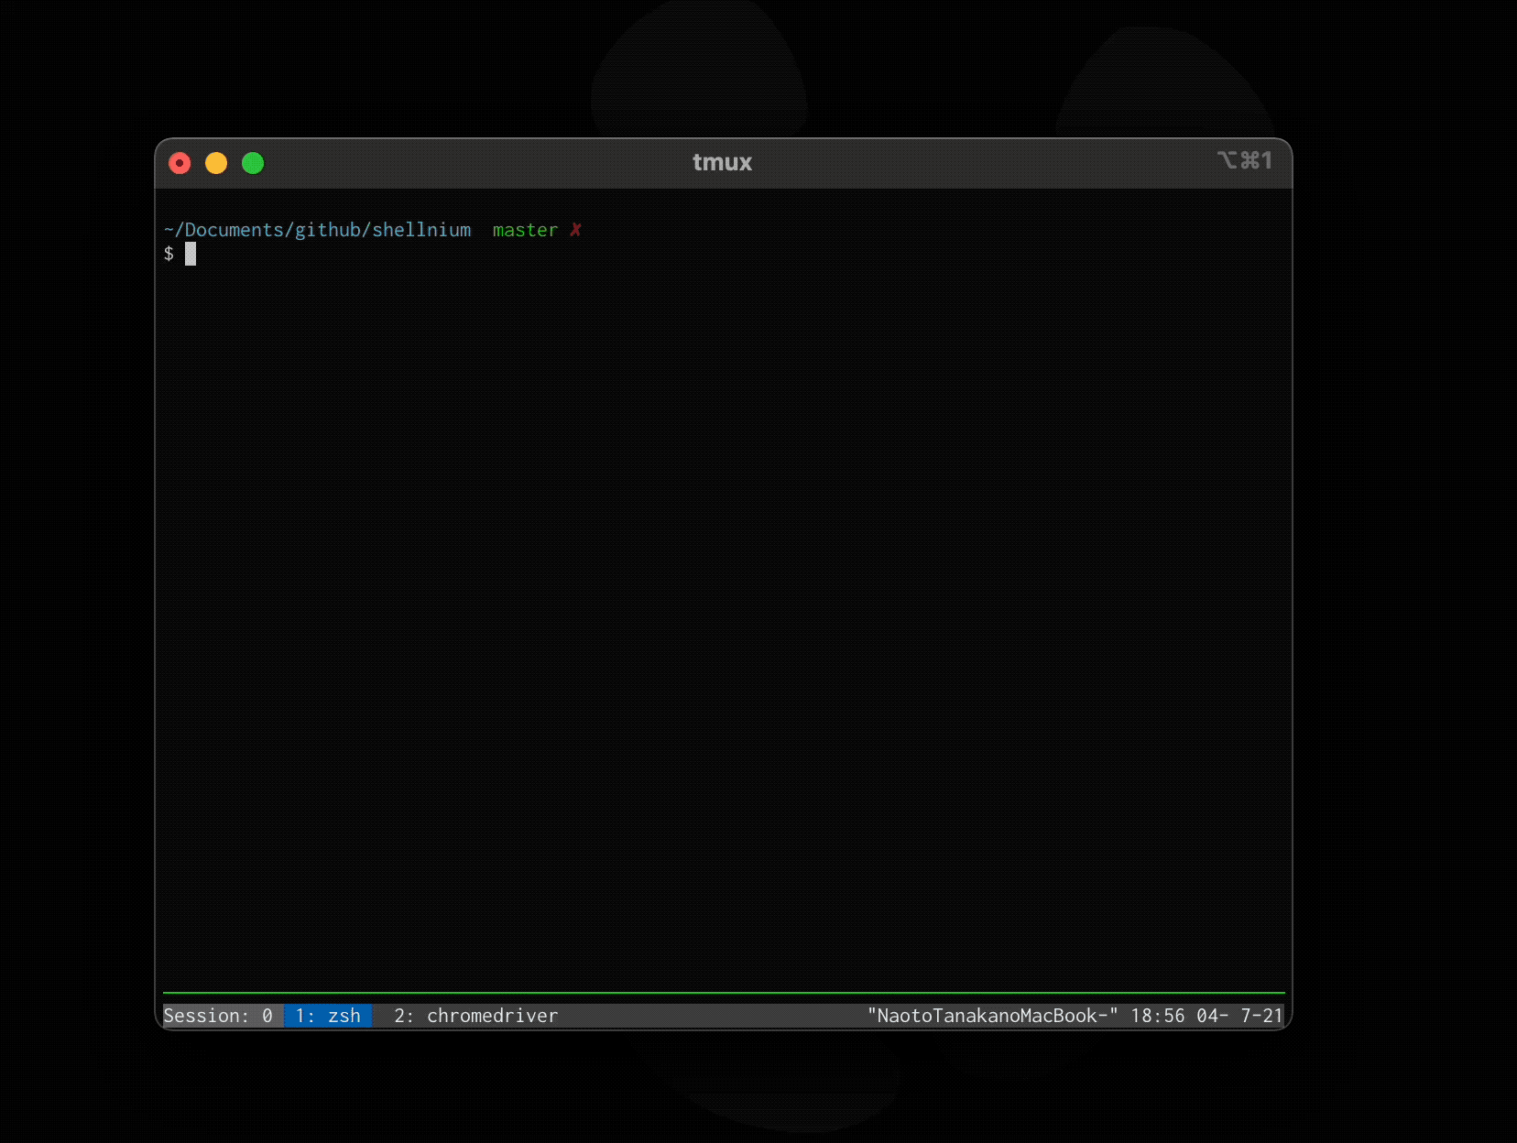Viewport: 1517px width, 1143px height.
Task: Click the green pane border line
Action: [723, 993]
